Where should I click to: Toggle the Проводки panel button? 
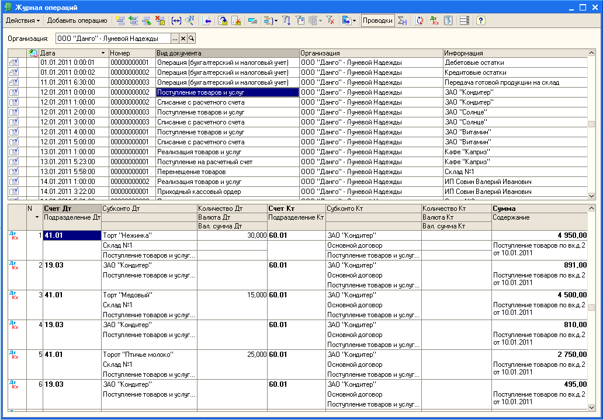[x=377, y=20]
